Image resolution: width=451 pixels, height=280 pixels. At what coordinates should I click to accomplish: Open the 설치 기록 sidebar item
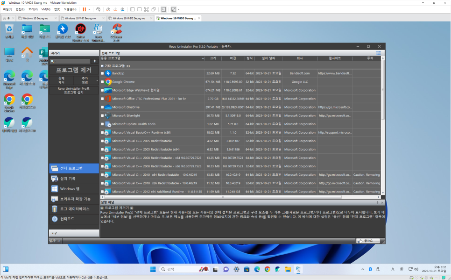[x=74, y=179]
